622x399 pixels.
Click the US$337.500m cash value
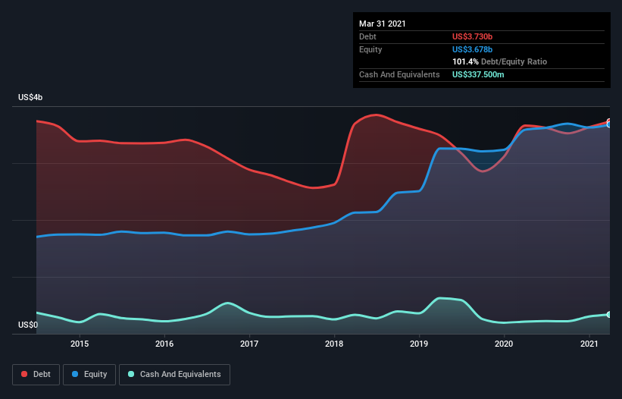point(478,74)
